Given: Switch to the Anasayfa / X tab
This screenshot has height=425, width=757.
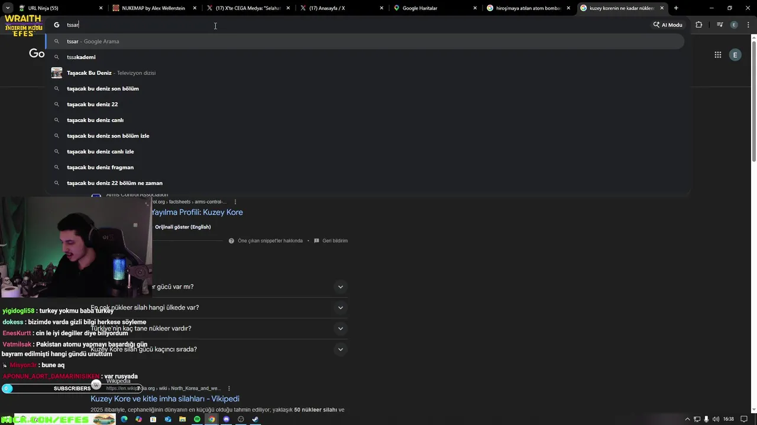Looking at the screenshot, I should click(x=342, y=8).
